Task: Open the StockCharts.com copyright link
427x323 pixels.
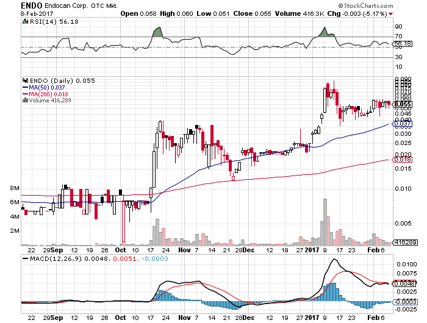Action: (x=366, y=5)
